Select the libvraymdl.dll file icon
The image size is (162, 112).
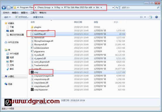coord(32,44)
